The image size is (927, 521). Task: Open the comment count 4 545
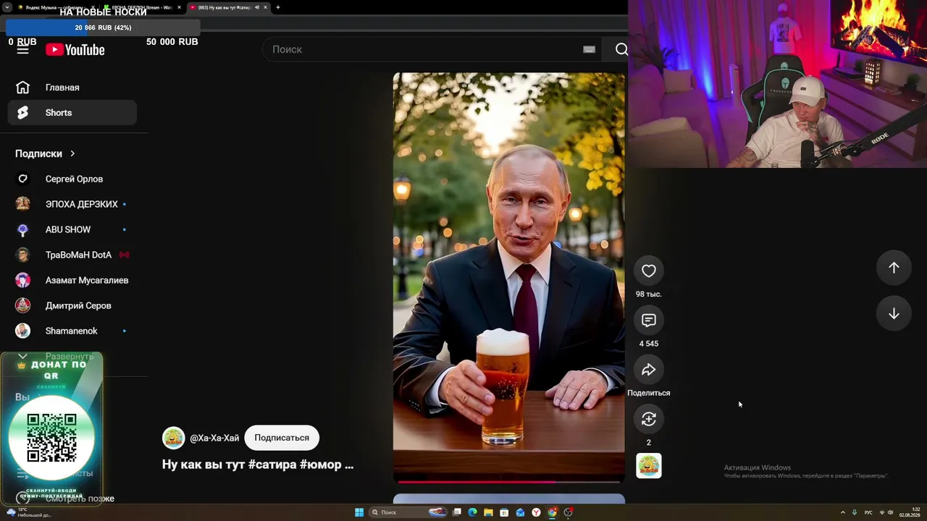(x=649, y=344)
